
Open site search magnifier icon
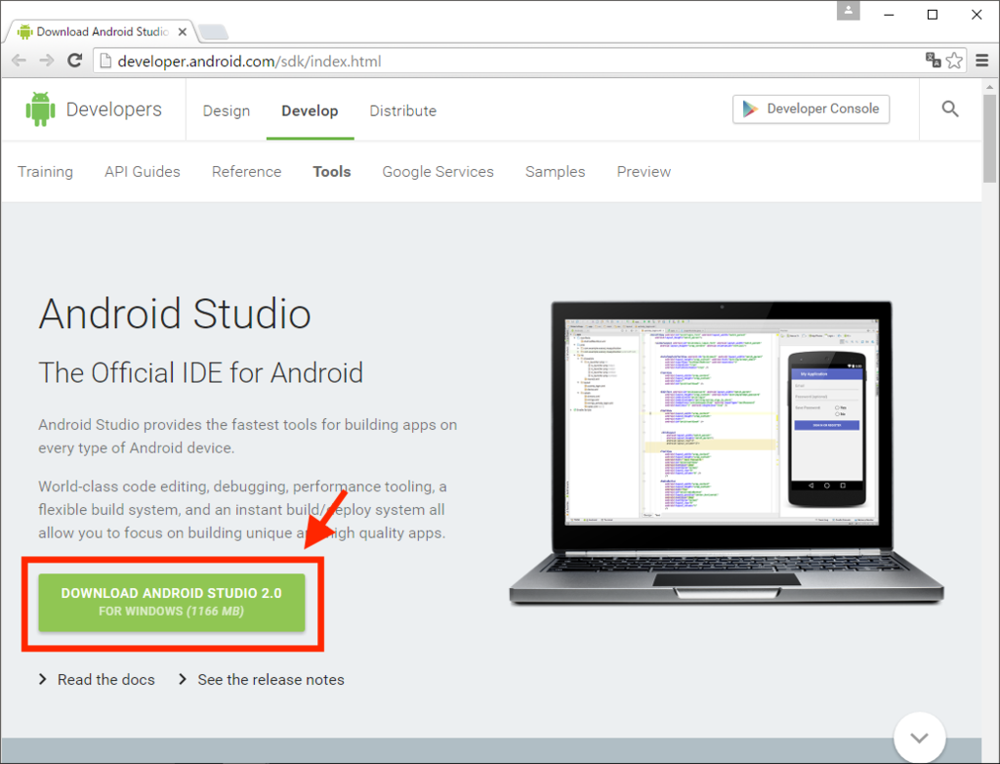click(950, 109)
